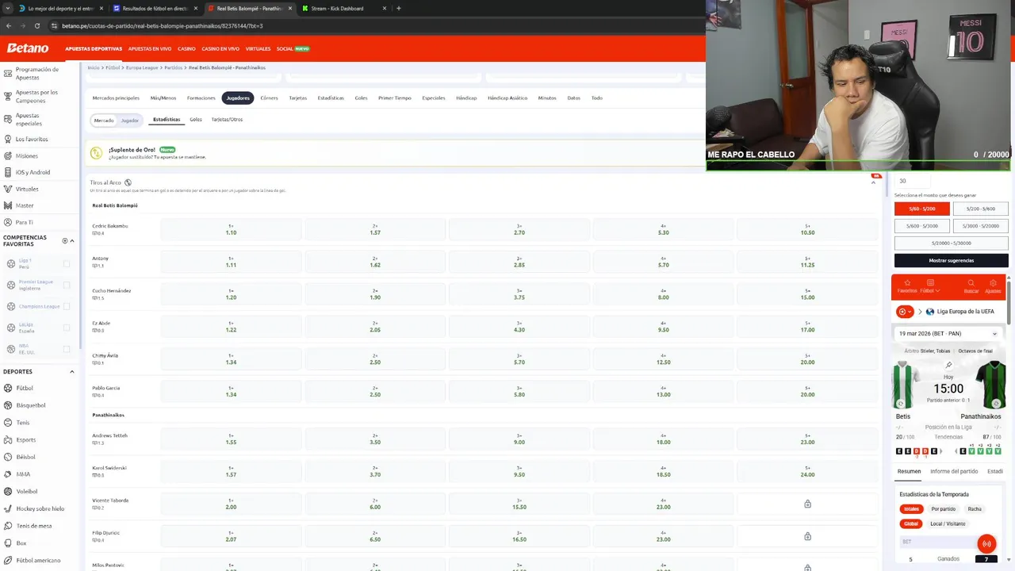The width and height of the screenshot is (1015, 571).
Task: Open Casino in the top menu
Action: coord(186,48)
